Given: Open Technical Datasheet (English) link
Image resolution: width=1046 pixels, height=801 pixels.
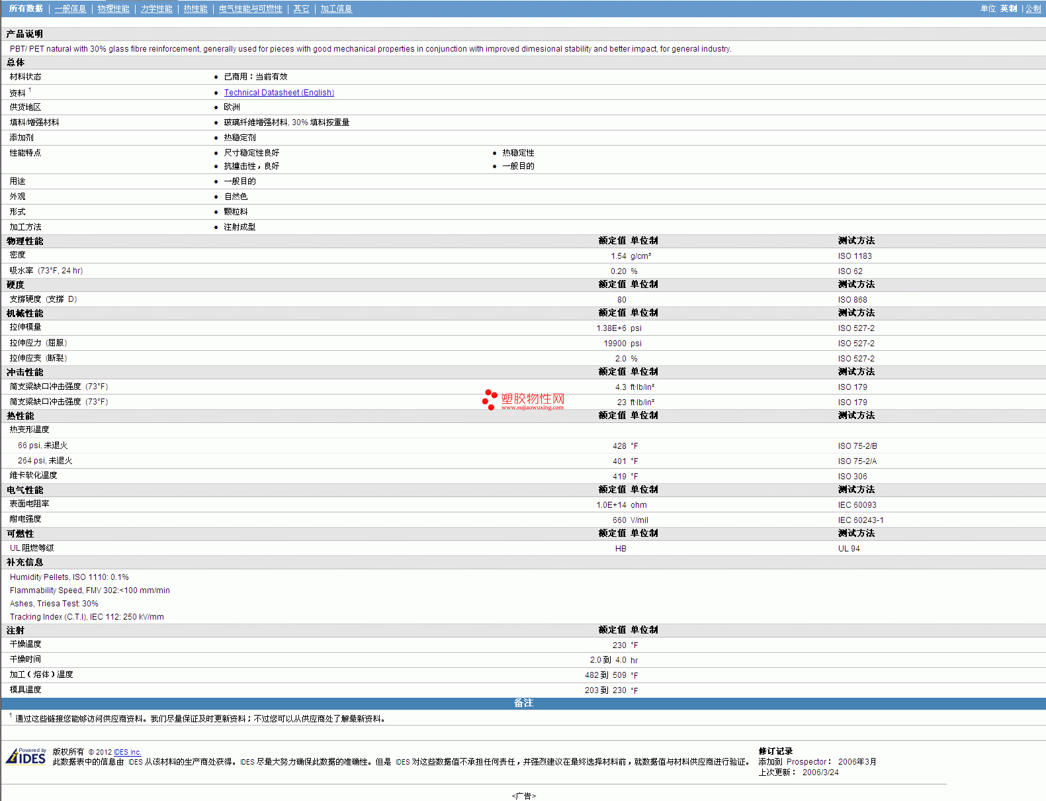Looking at the screenshot, I should [x=279, y=93].
